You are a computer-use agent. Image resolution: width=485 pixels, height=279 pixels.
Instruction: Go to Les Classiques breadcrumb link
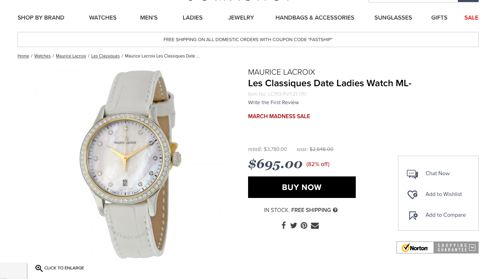click(105, 56)
